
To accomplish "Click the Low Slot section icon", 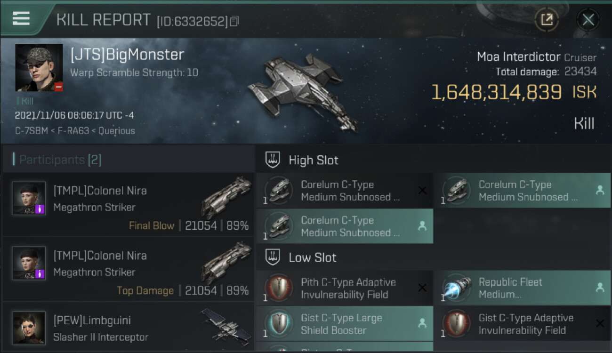I will point(274,257).
